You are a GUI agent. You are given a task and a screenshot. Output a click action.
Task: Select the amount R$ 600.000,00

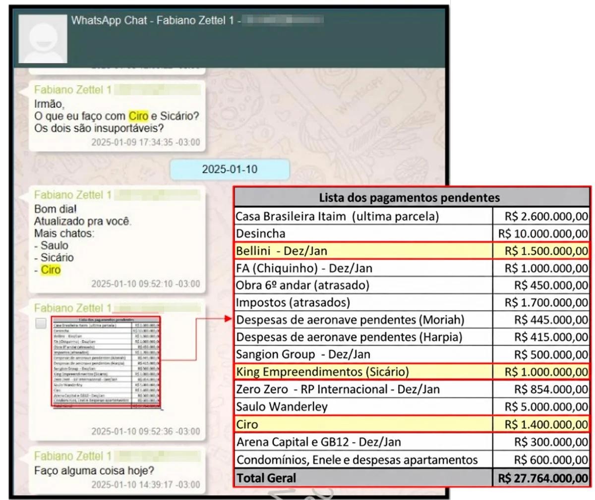[x=541, y=460]
